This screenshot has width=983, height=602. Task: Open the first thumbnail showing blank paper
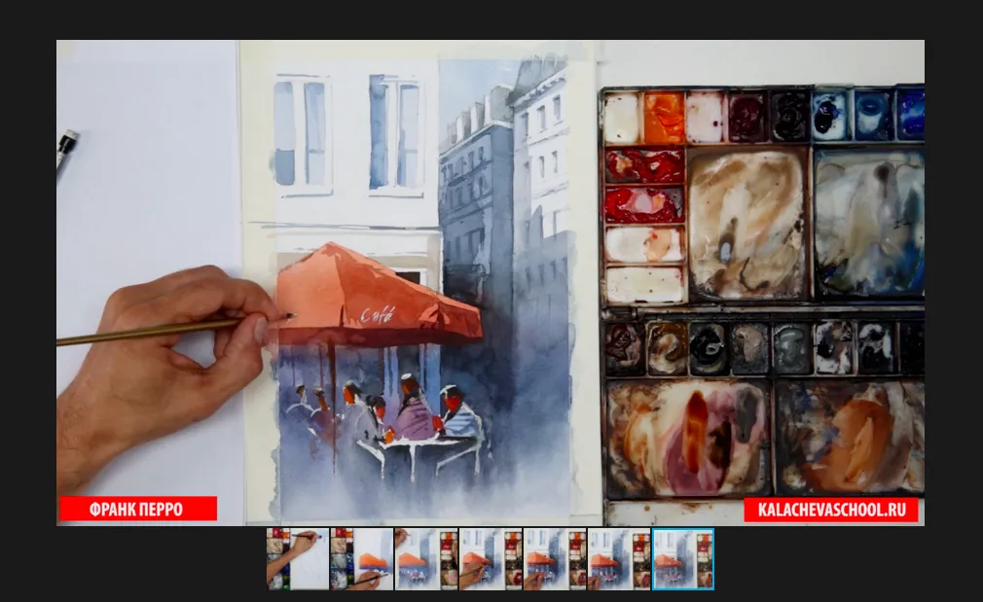point(298,558)
